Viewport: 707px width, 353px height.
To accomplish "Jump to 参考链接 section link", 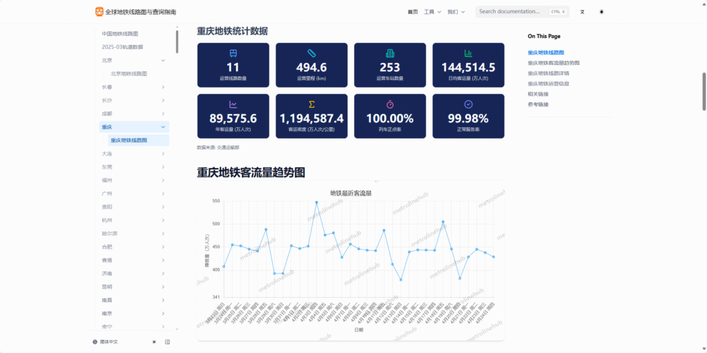I will point(539,104).
